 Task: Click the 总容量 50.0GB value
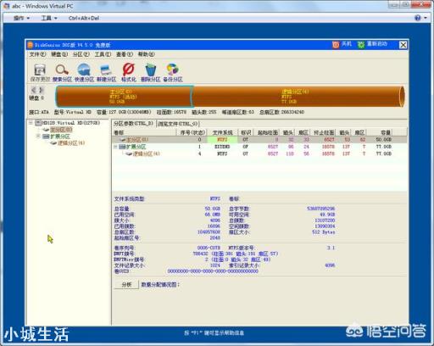(x=213, y=209)
